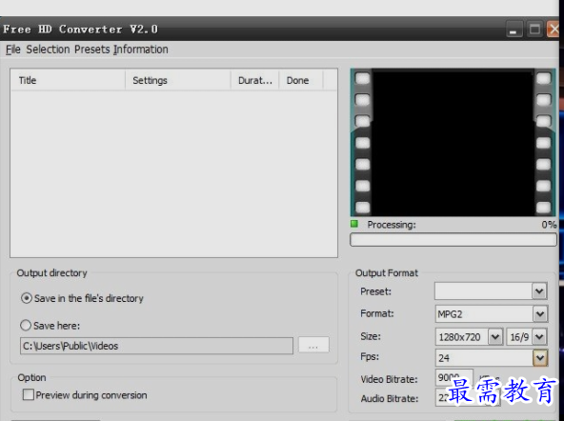This screenshot has height=421, width=564.
Task: Maximize the Free HD Converter window
Action: click(x=534, y=30)
